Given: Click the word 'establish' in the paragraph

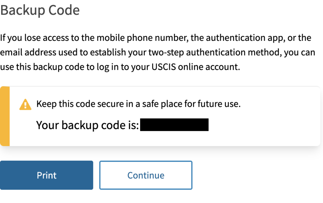Looking at the screenshot, I should (108, 52).
